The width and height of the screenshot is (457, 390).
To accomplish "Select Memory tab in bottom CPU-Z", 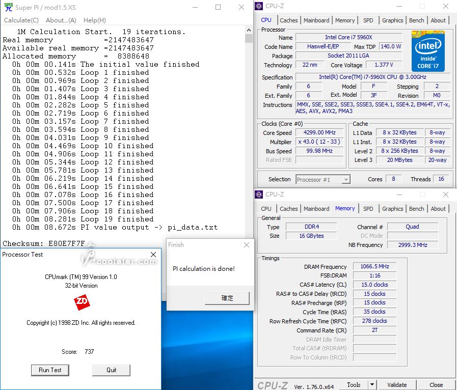I will (345, 208).
